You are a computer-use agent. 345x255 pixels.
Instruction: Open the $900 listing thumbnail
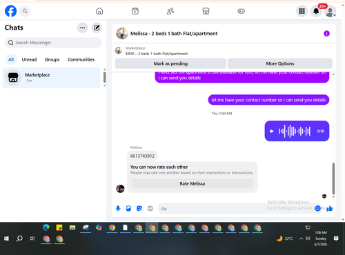(x=119, y=50)
